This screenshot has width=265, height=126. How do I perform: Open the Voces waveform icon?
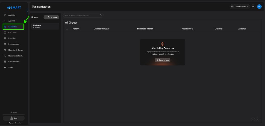tap(5, 67)
